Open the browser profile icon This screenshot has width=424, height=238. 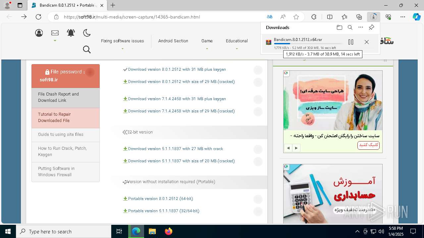(x=7, y=5)
